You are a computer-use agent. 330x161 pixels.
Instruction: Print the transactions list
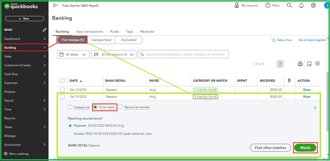300,64
